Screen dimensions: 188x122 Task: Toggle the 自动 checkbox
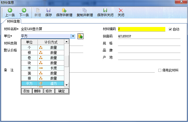click(x=170, y=29)
